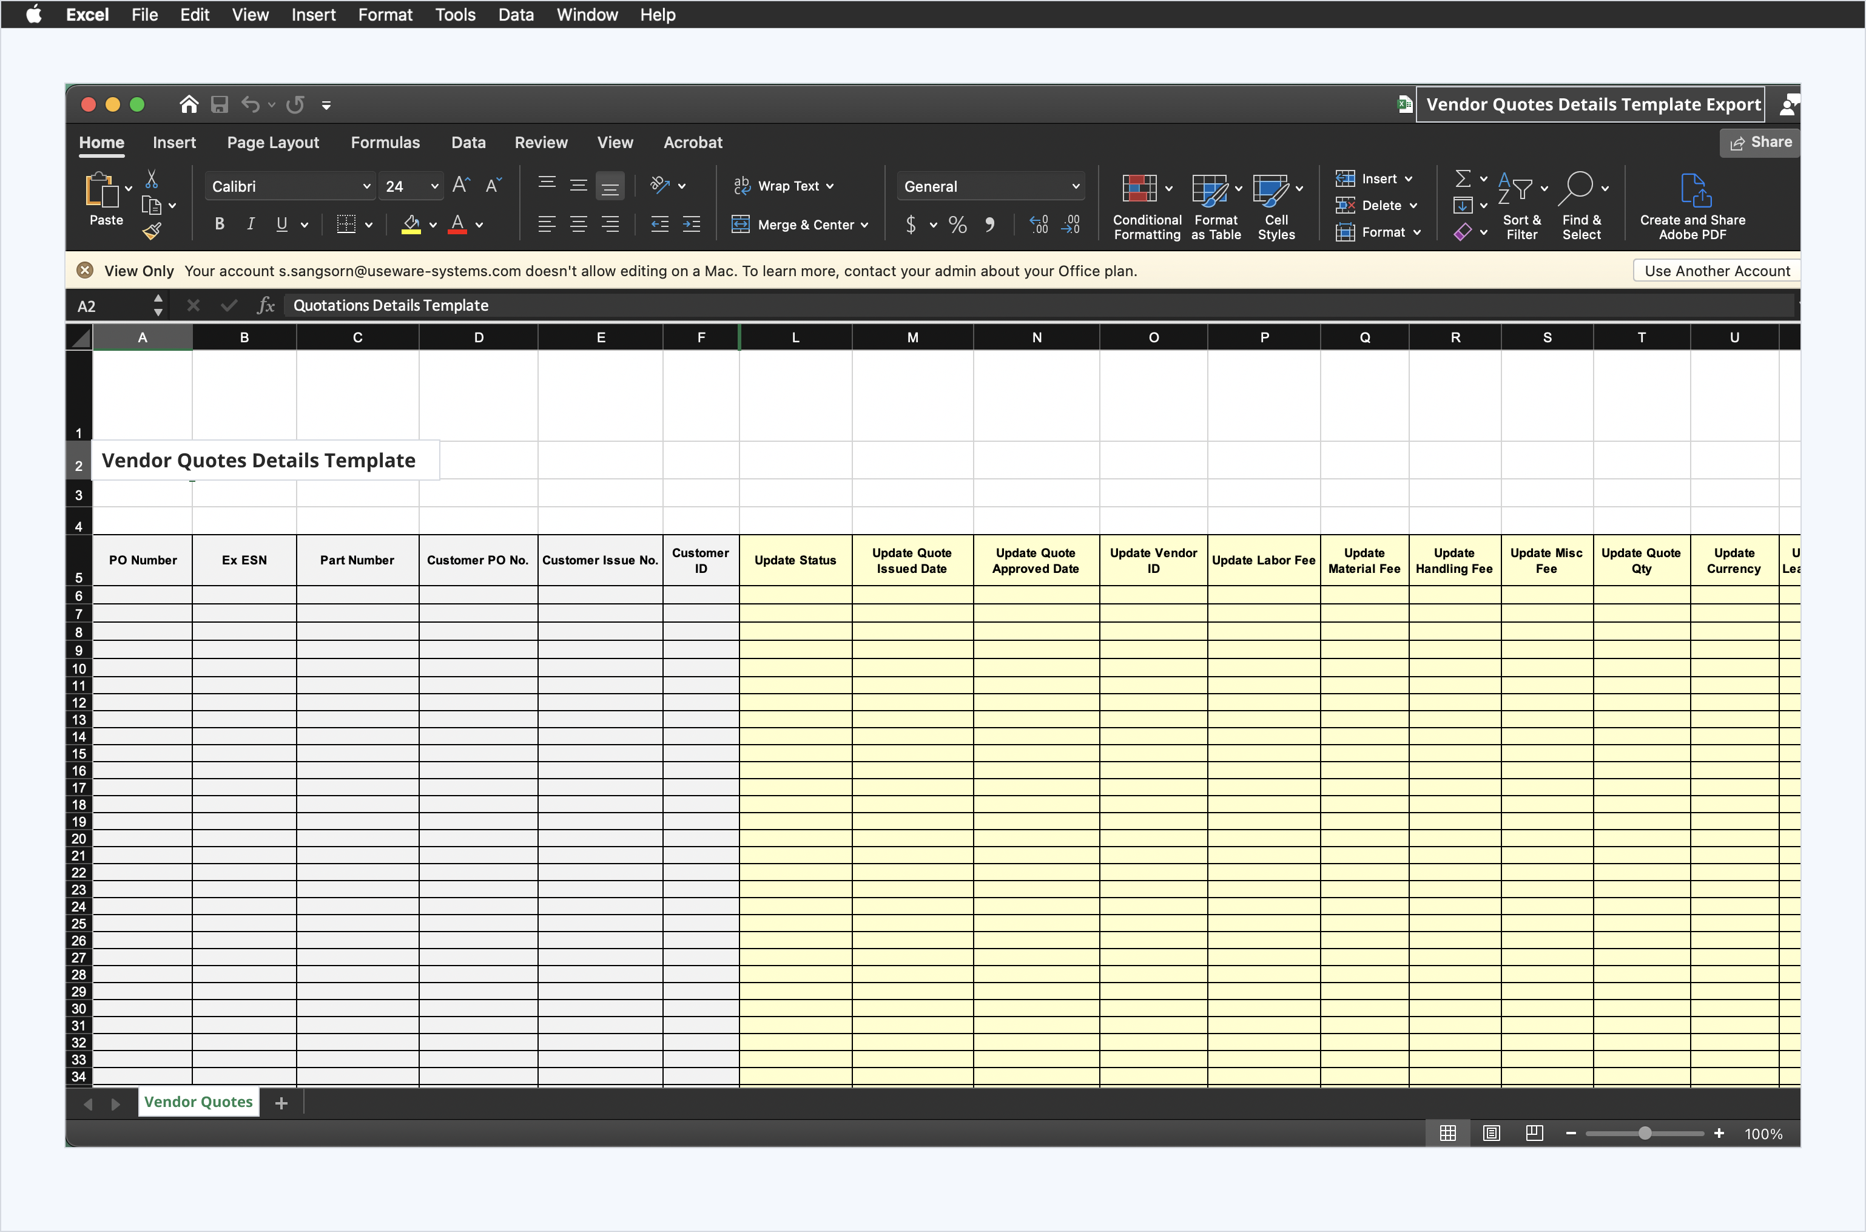Viewport: 1866px width, 1232px height.
Task: Expand the Merge & Center dropdown arrow
Action: pyautogui.click(x=864, y=226)
